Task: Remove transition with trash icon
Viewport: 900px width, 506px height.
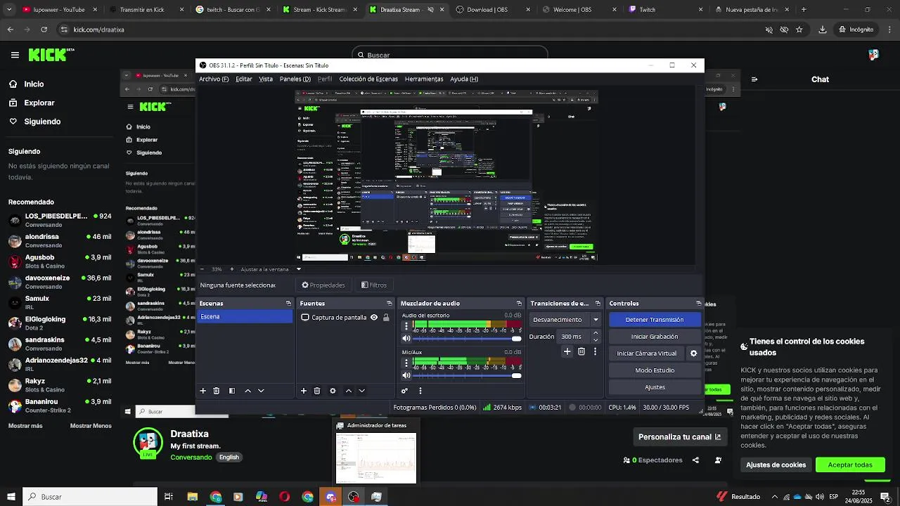Action: pos(581,351)
